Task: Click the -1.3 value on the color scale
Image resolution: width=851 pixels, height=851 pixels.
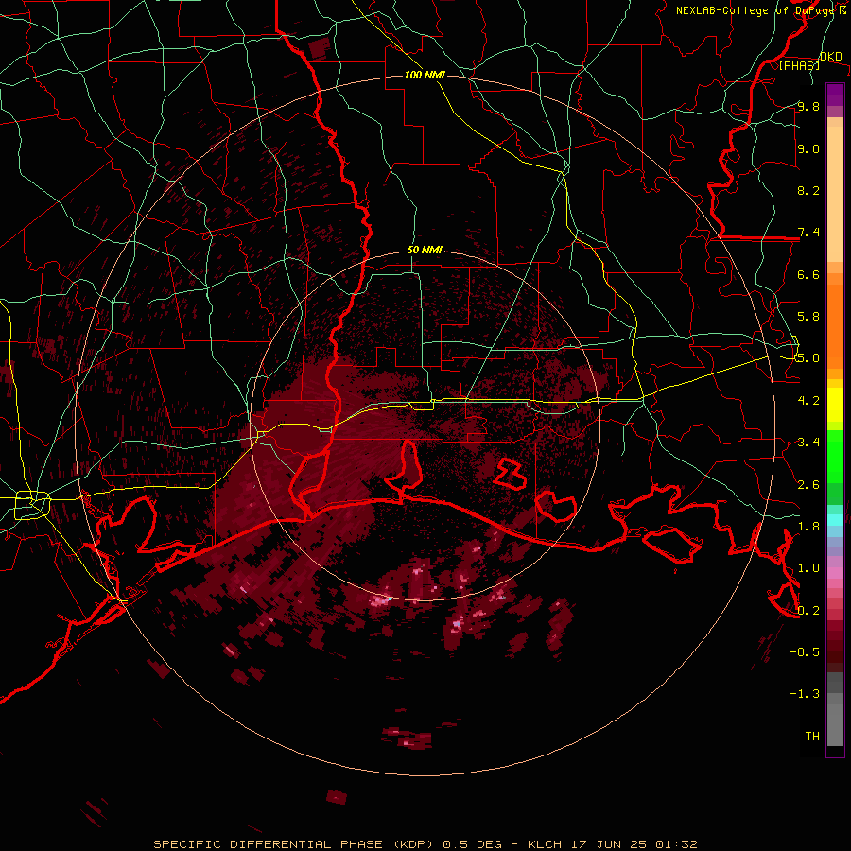Action: pyautogui.click(x=805, y=694)
